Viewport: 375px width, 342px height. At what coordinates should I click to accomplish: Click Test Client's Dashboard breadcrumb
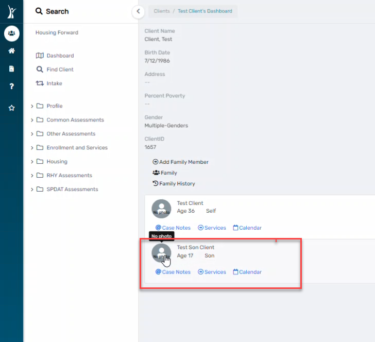204,11
